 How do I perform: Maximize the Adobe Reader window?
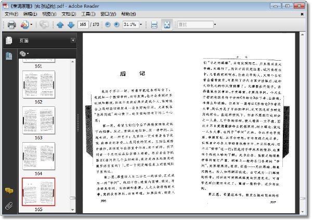[x=288, y=6]
